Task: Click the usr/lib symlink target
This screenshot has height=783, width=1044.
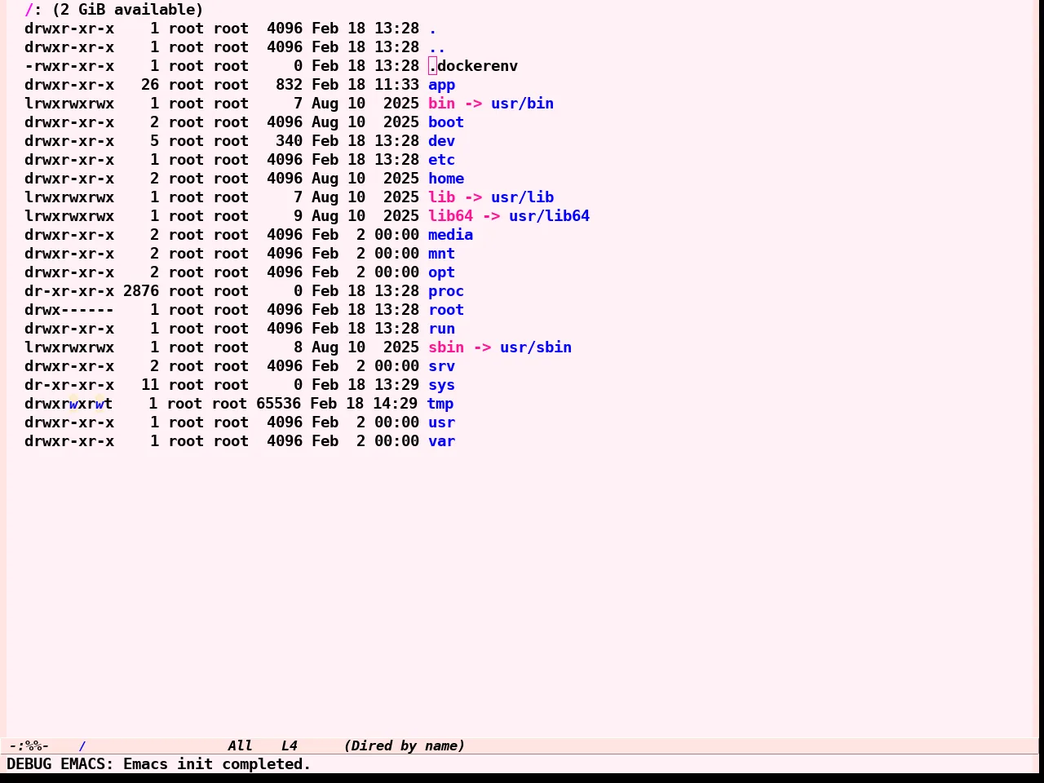Action: point(522,197)
